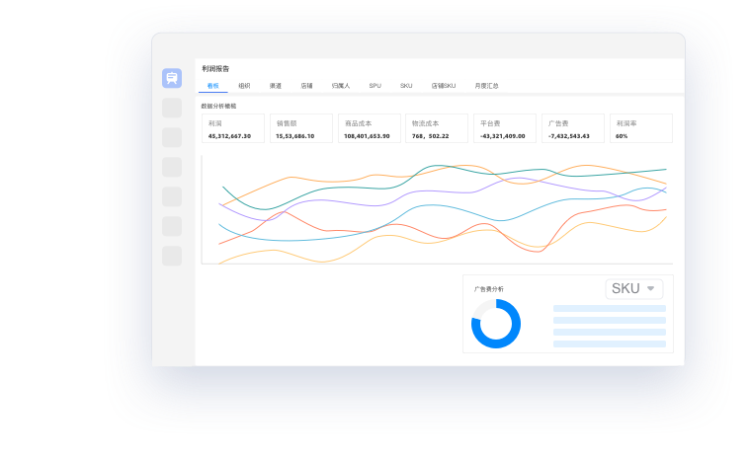The height and width of the screenshot is (456, 750).
Task: Open the 归属人 tab
Action: point(341,86)
